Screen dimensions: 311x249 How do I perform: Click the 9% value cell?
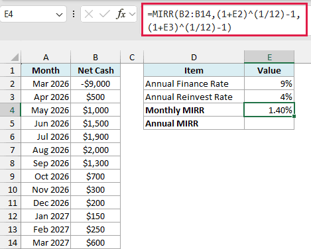coord(269,83)
